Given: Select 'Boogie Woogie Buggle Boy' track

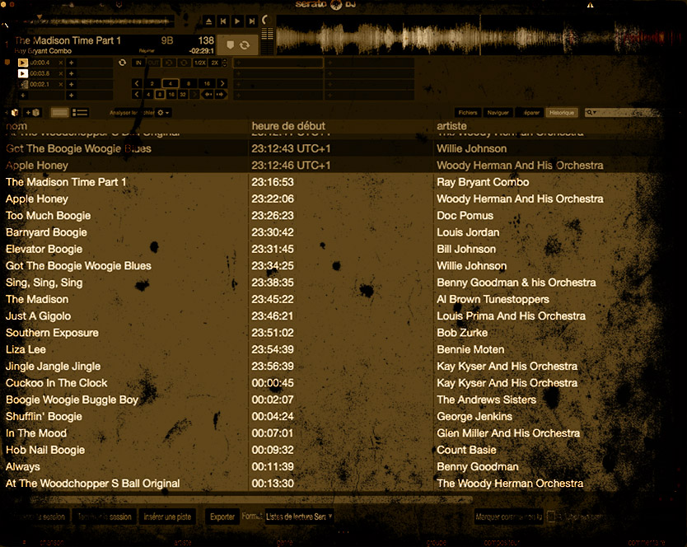Looking at the screenshot, I should tap(333, 400).
